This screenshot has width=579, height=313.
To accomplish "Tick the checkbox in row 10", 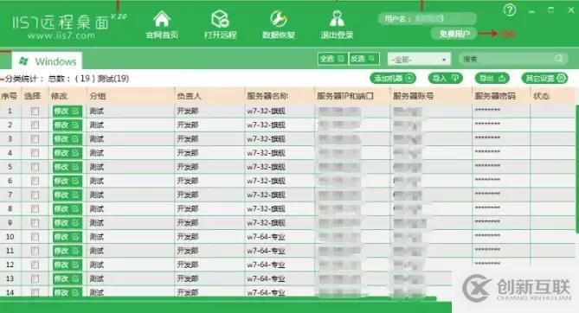I will point(35,237).
